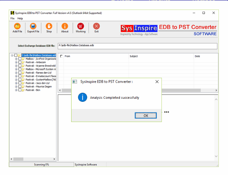Screen dimensions: 228x175
Task: Click the Working cart icon
Action: (81, 26)
